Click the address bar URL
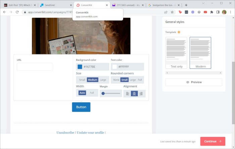This screenshot has height=149, width=235. 50,12
